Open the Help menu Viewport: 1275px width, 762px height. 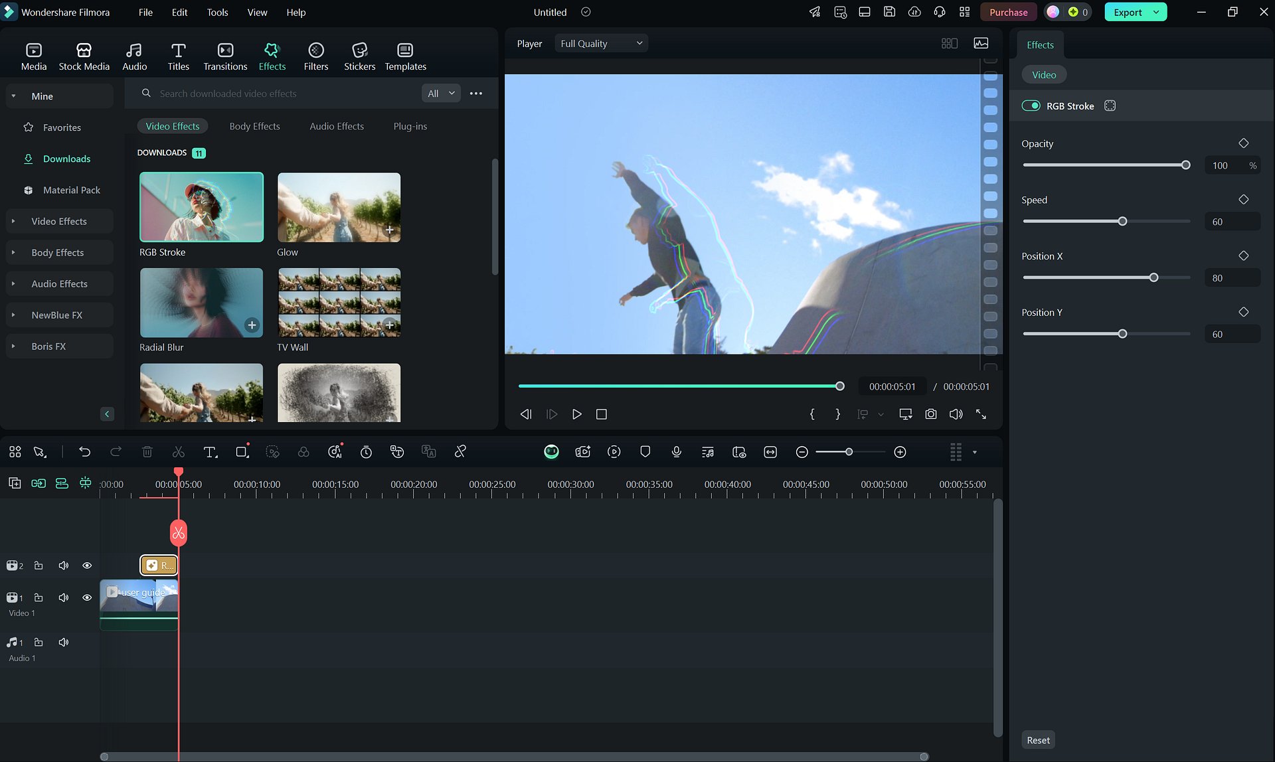pyautogui.click(x=296, y=12)
